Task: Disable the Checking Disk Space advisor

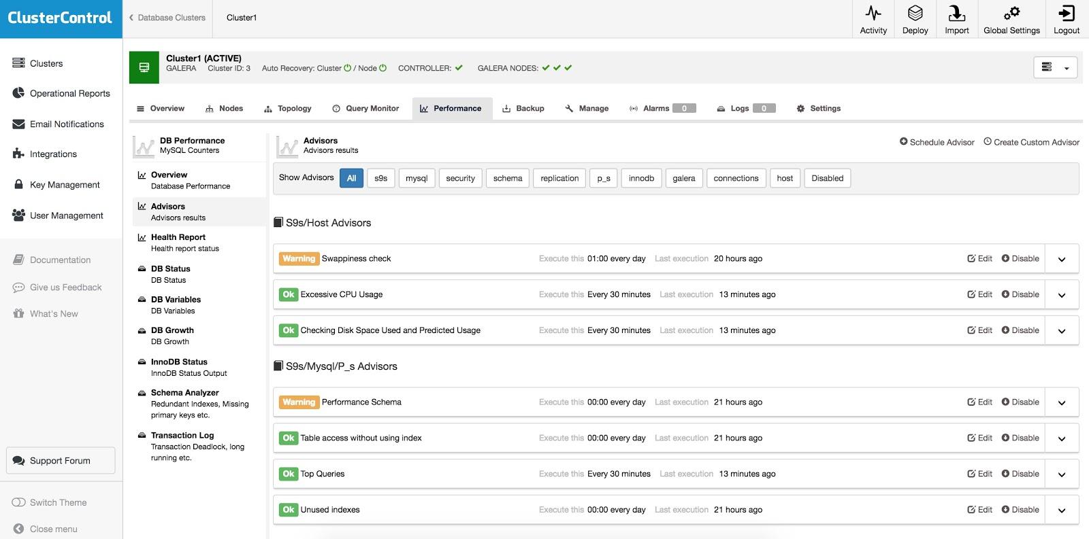Action: pos(1020,330)
